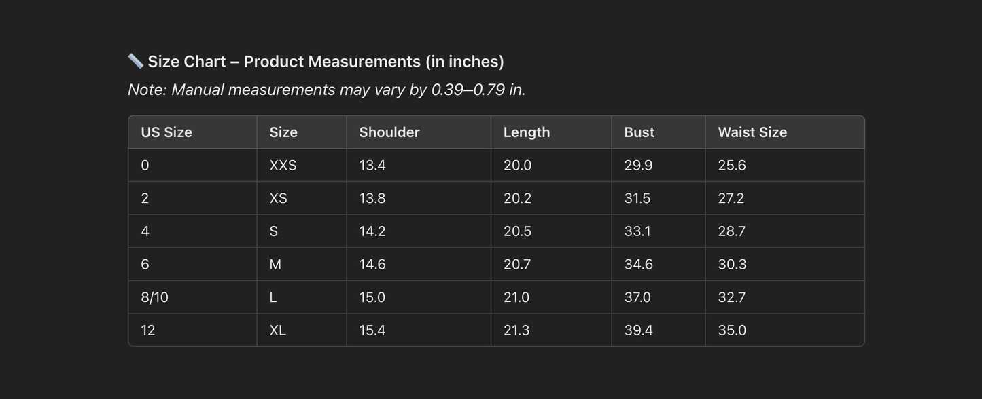Click the manual measurements note text

326,90
